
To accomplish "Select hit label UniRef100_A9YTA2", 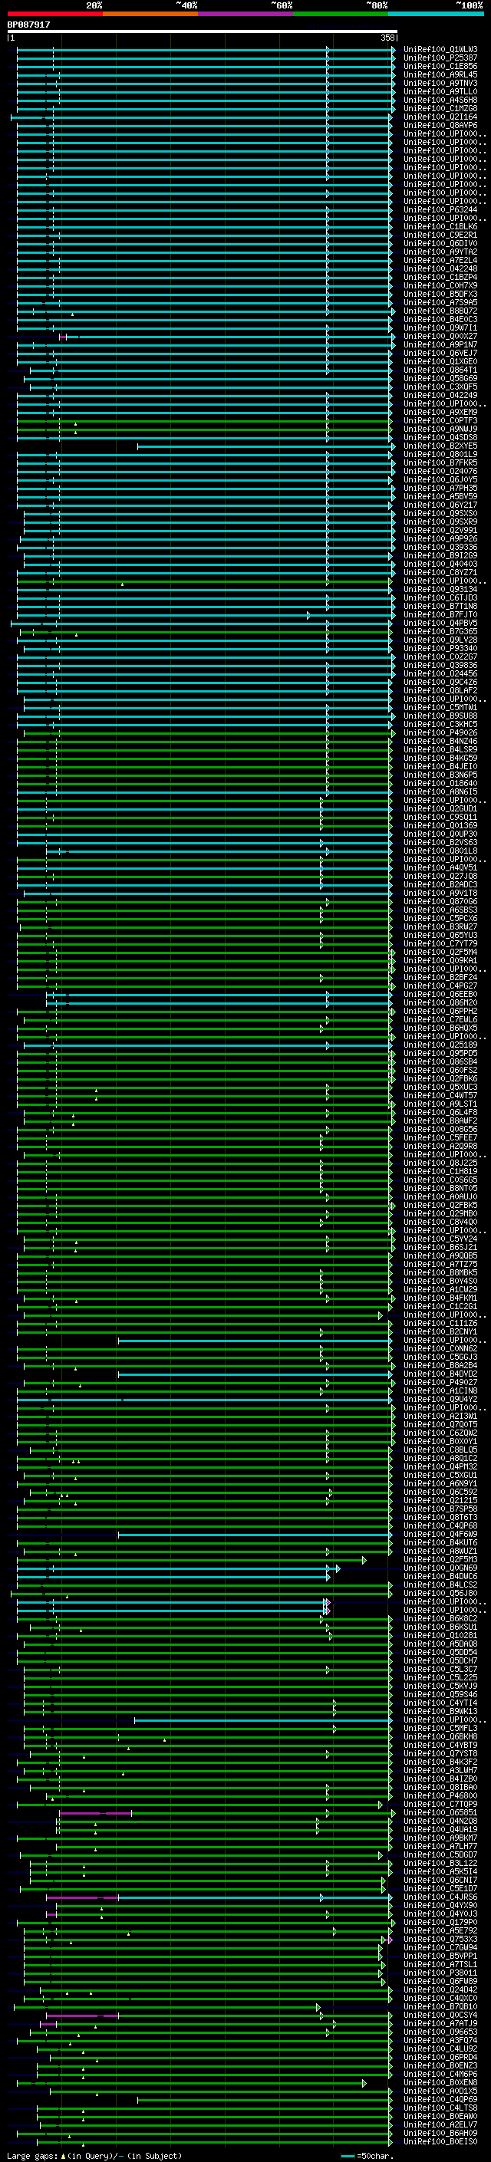I will (x=440, y=252).
